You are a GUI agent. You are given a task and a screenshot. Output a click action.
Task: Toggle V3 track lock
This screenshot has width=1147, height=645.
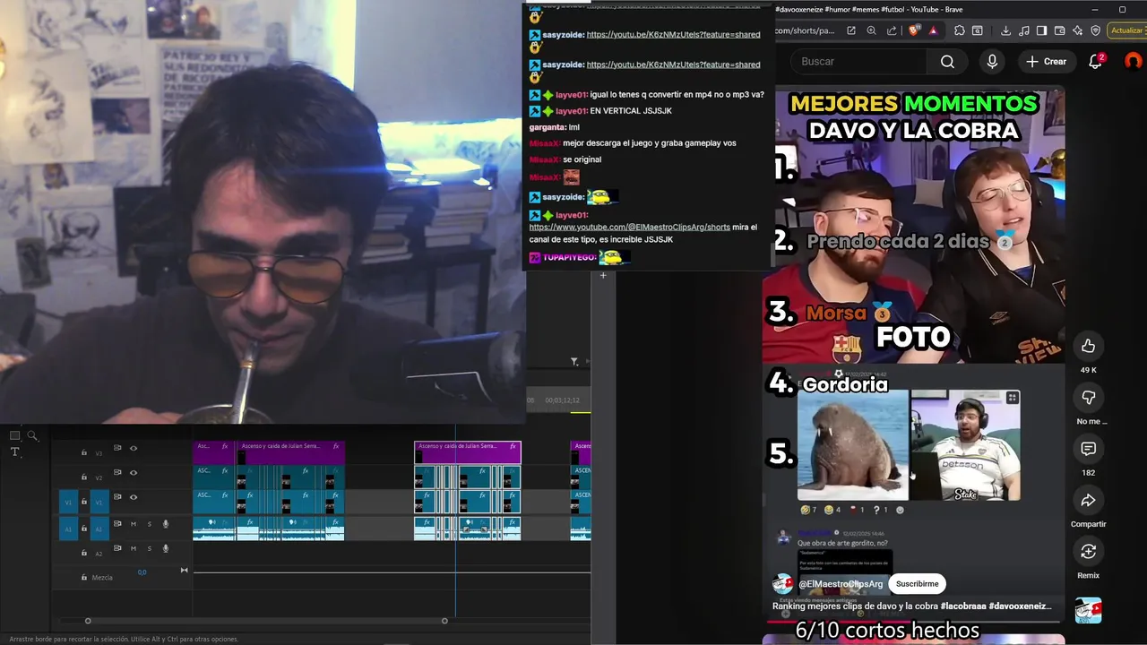(x=84, y=452)
